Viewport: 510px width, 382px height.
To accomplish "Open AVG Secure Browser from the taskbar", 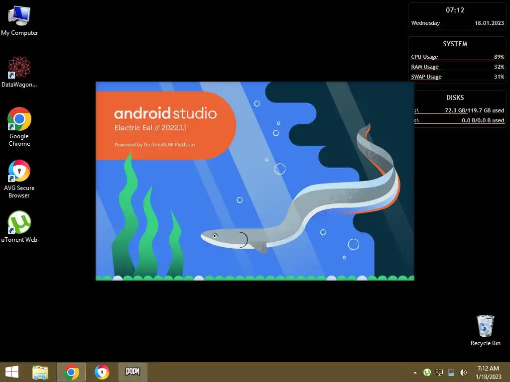I will click(102, 372).
